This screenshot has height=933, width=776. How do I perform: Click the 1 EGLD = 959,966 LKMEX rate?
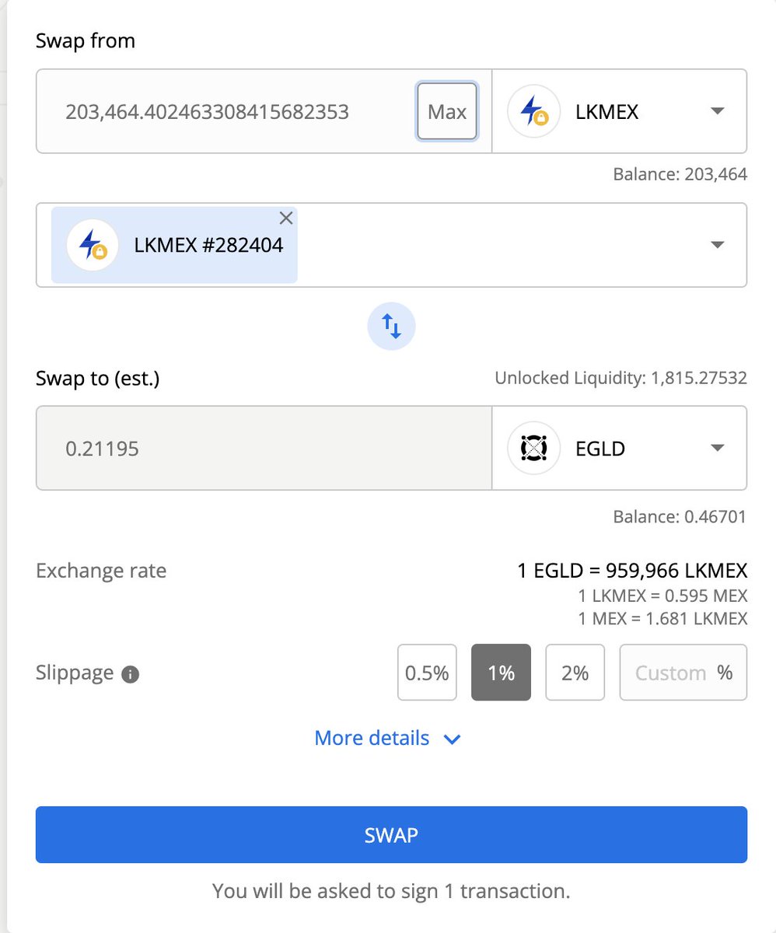pos(632,571)
